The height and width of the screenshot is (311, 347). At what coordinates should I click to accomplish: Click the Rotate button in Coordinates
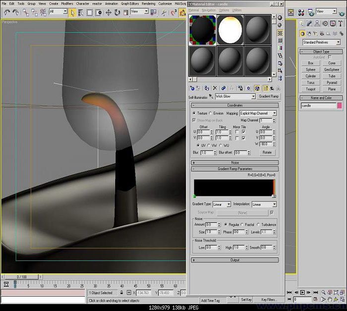(267, 152)
